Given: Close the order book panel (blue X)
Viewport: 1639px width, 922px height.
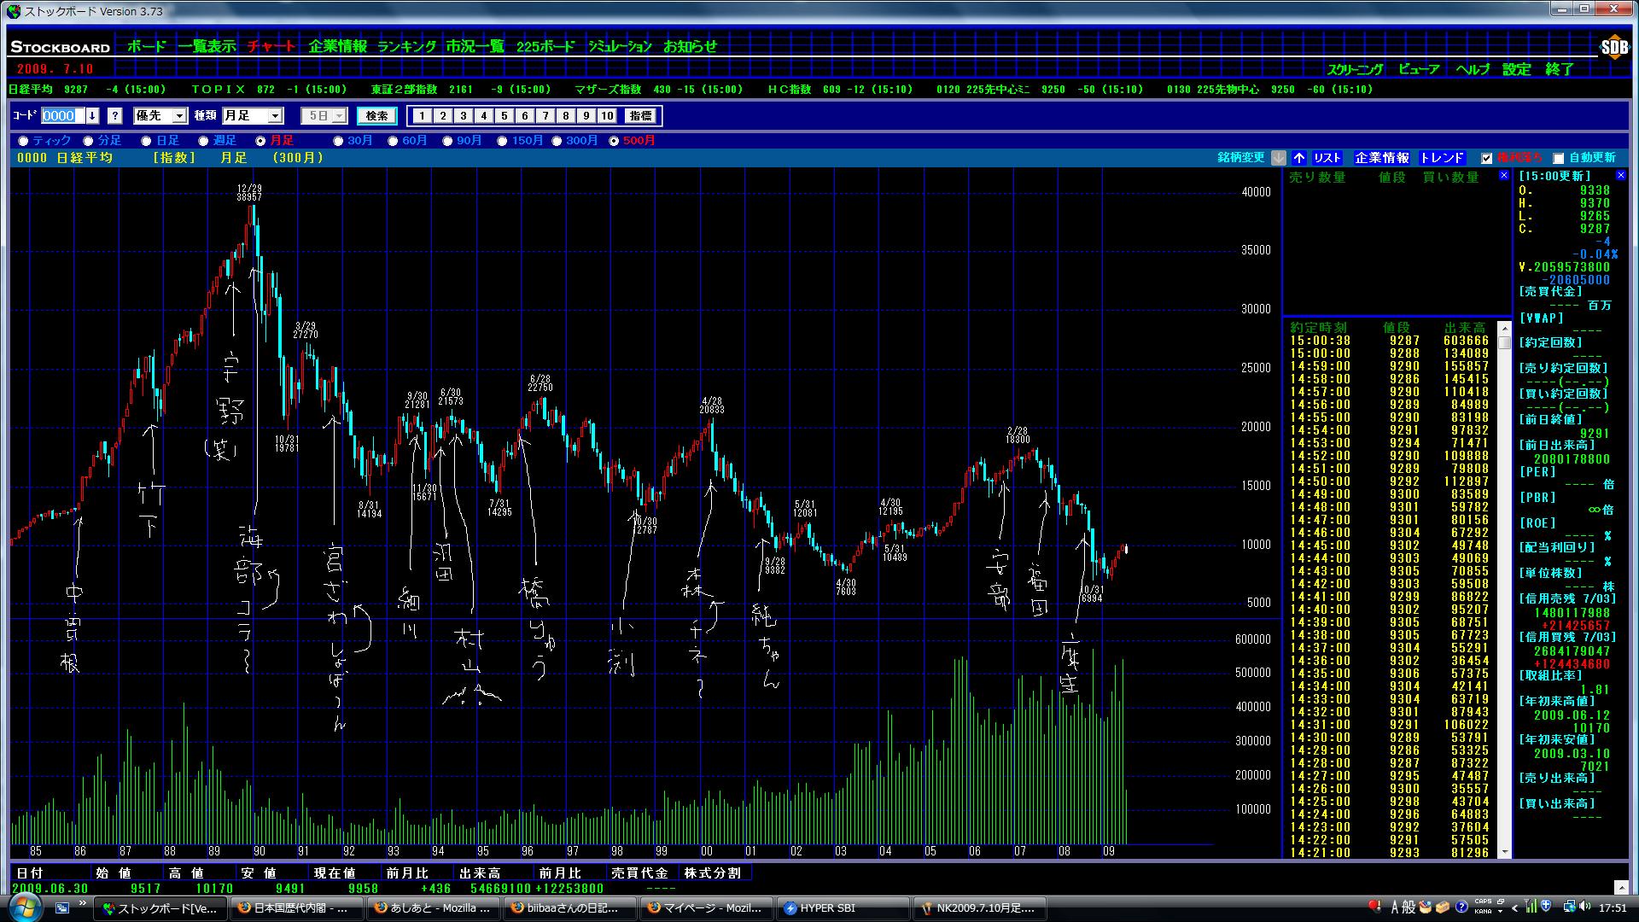Looking at the screenshot, I should click(x=1503, y=176).
